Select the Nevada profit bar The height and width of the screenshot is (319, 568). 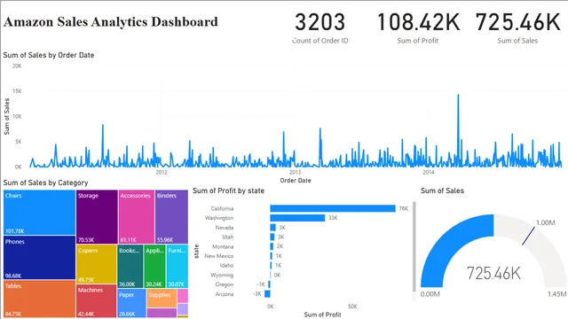pyautogui.click(x=272, y=228)
